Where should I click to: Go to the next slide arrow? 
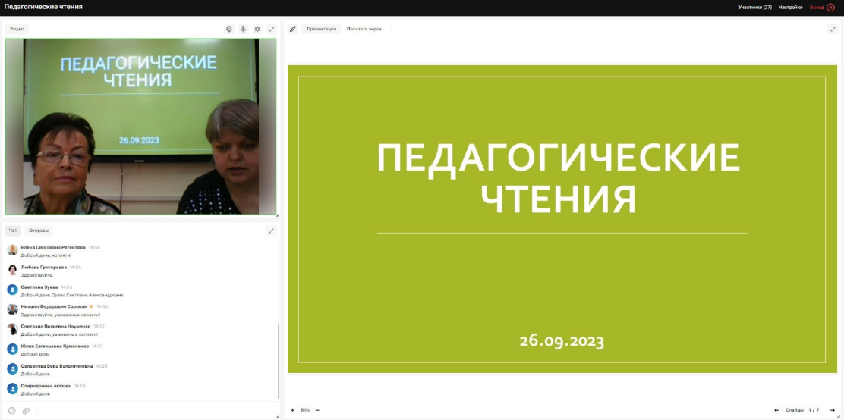click(833, 410)
